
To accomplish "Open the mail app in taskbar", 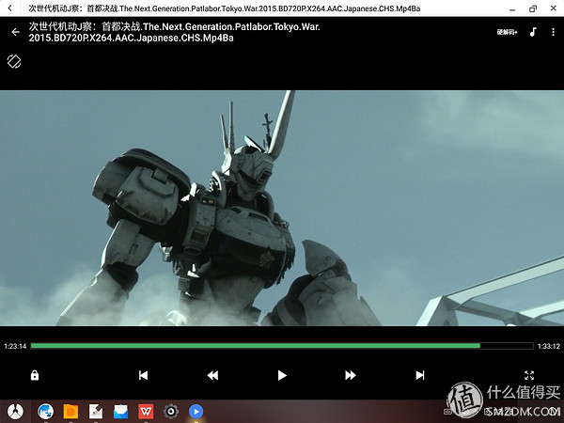I will click(x=120, y=411).
